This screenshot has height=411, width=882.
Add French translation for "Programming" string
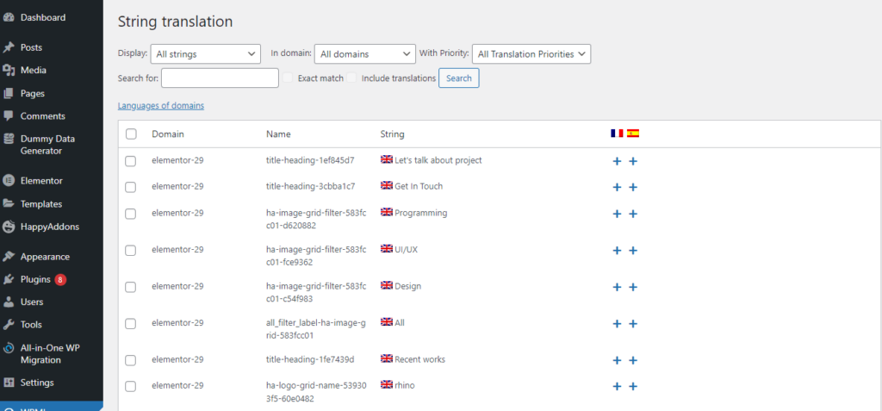pos(617,214)
